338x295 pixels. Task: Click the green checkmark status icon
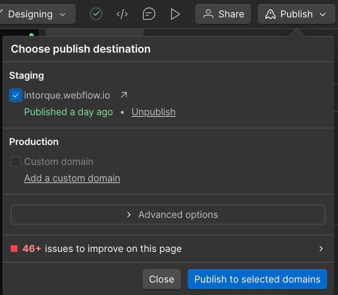(x=96, y=14)
